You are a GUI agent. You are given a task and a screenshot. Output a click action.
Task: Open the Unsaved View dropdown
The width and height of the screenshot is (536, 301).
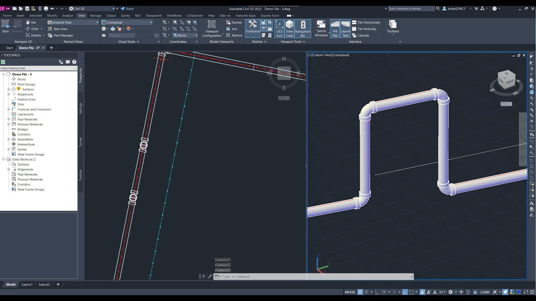[x=73, y=23]
